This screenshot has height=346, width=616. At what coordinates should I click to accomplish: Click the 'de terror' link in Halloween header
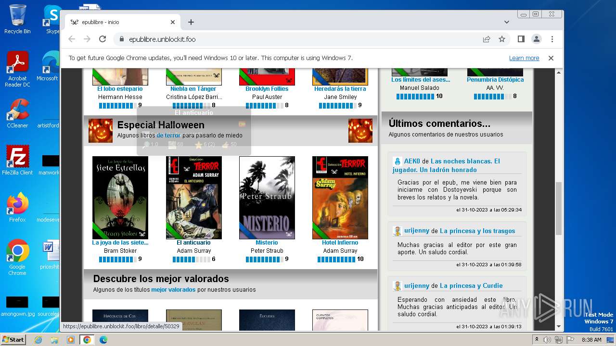pyautogui.click(x=168, y=136)
